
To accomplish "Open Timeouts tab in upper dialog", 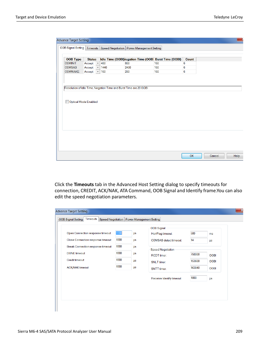I will click(x=92, y=48).
